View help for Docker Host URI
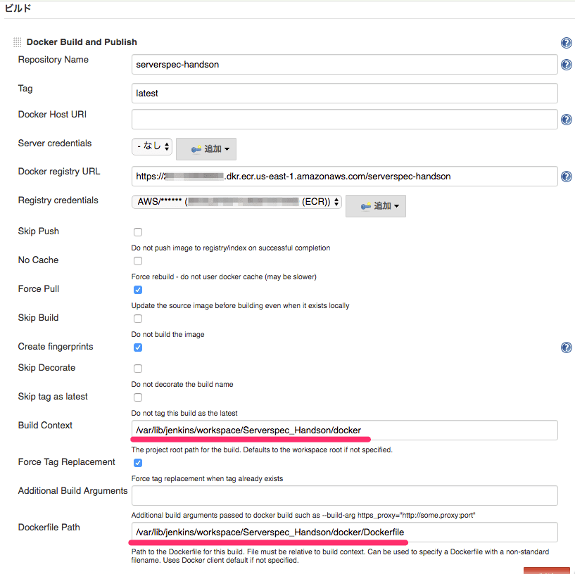 coord(567,120)
